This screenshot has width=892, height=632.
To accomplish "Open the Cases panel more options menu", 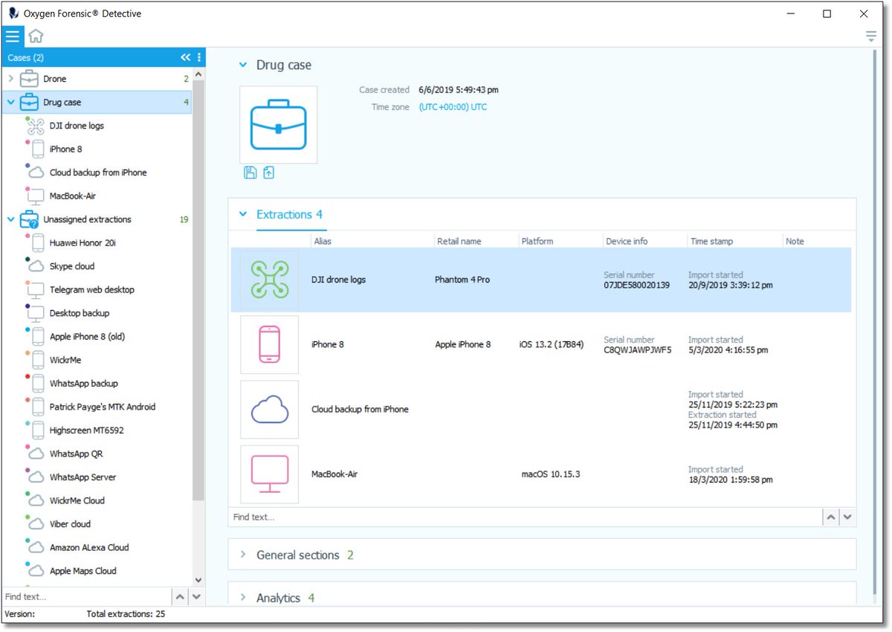I will (198, 57).
